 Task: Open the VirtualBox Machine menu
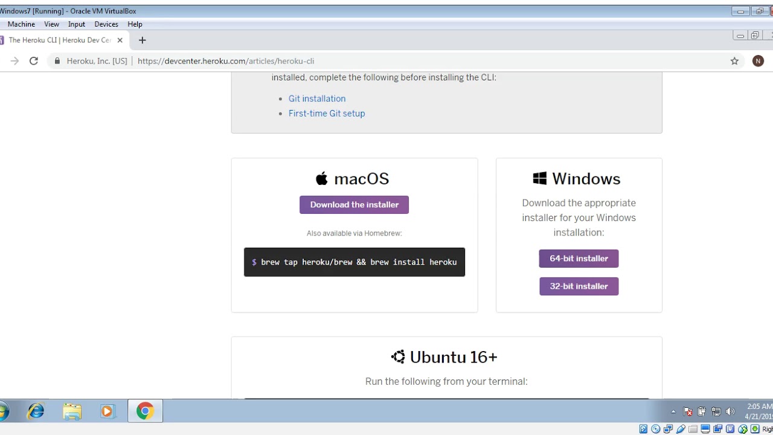(21, 24)
